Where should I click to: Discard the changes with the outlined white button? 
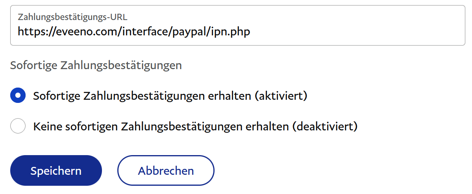[166, 170]
